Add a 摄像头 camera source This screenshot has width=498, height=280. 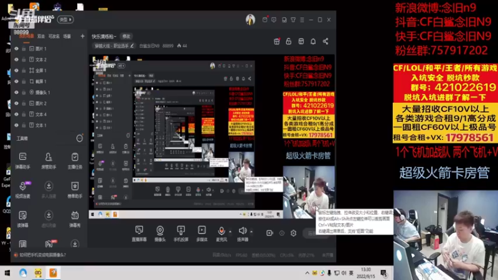click(160, 233)
